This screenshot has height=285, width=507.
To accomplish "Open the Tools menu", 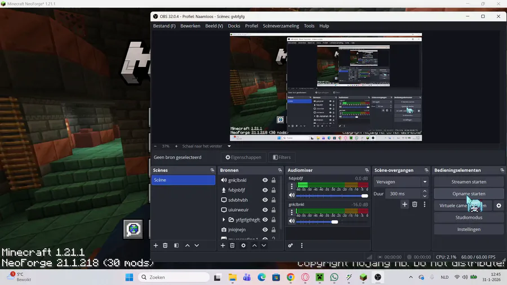I will pyautogui.click(x=309, y=26).
